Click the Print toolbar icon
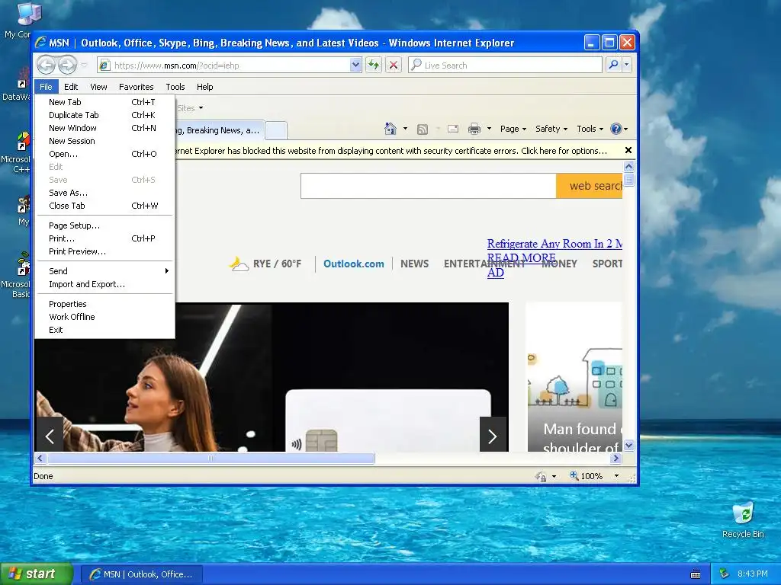The height and width of the screenshot is (585, 781). click(x=474, y=129)
